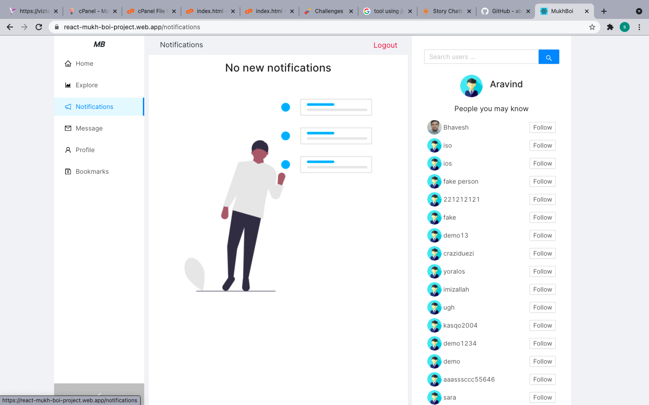The height and width of the screenshot is (405, 649).
Task: Follow fake person
Action: tap(543, 181)
